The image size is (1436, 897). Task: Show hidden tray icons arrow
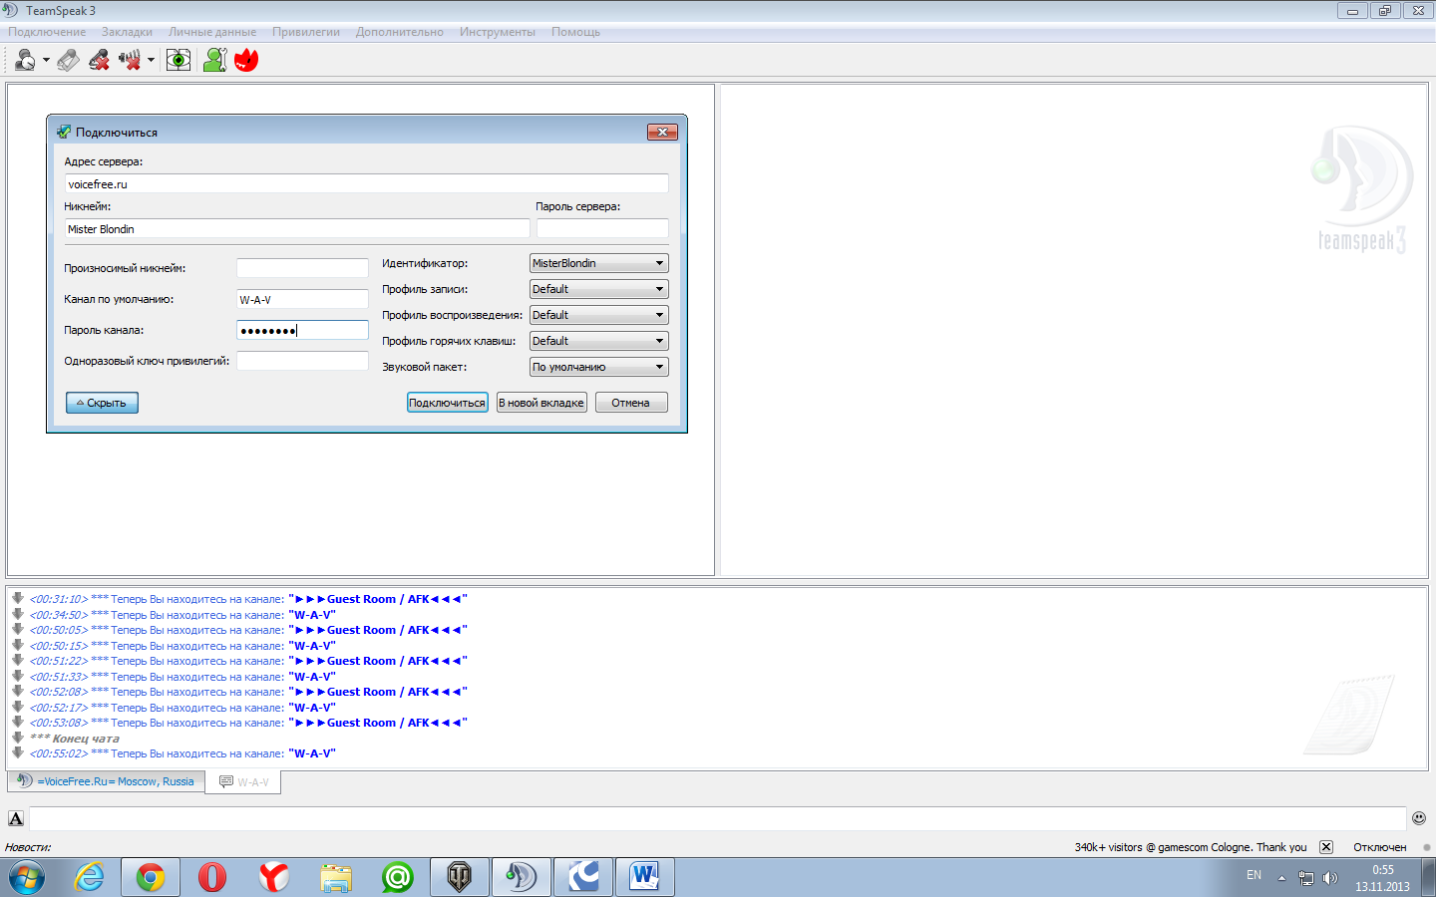1282,878
